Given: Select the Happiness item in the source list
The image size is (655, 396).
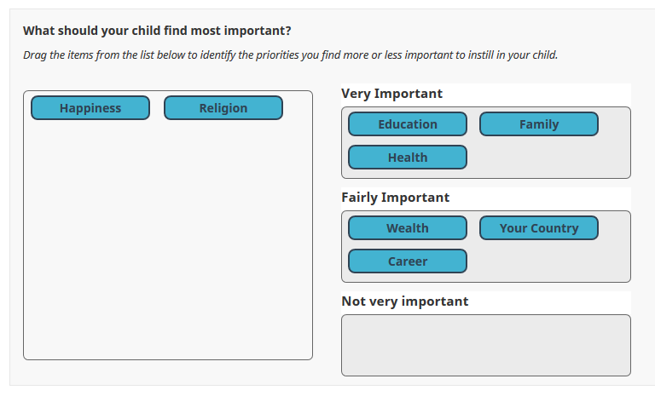Looking at the screenshot, I should tap(90, 108).
